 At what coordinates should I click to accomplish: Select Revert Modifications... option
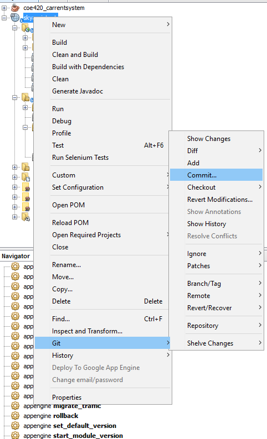[x=220, y=200]
